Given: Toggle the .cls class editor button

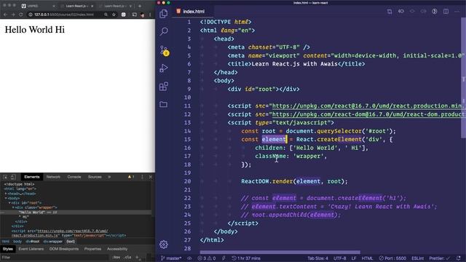Looking at the screenshot, I should coord(127,257).
